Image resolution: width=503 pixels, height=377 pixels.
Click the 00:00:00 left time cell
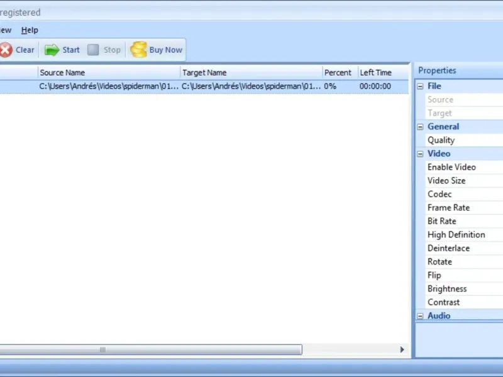(x=375, y=86)
